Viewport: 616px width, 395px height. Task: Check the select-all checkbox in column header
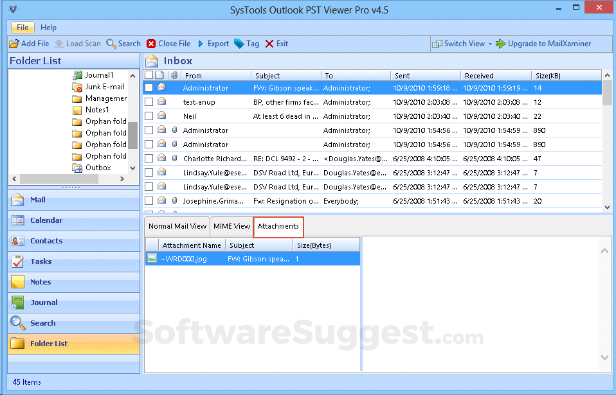tap(149, 75)
